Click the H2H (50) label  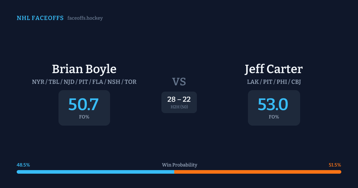(x=179, y=107)
